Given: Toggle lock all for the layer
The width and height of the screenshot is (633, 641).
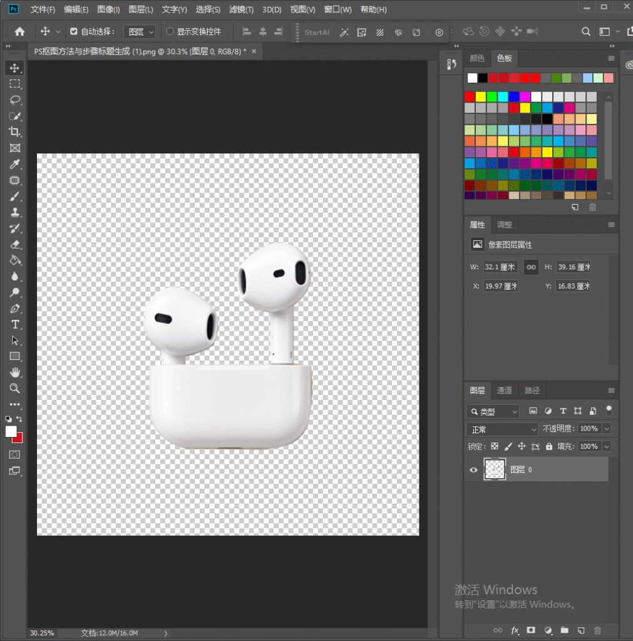Looking at the screenshot, I should click(x=548, y=446).
